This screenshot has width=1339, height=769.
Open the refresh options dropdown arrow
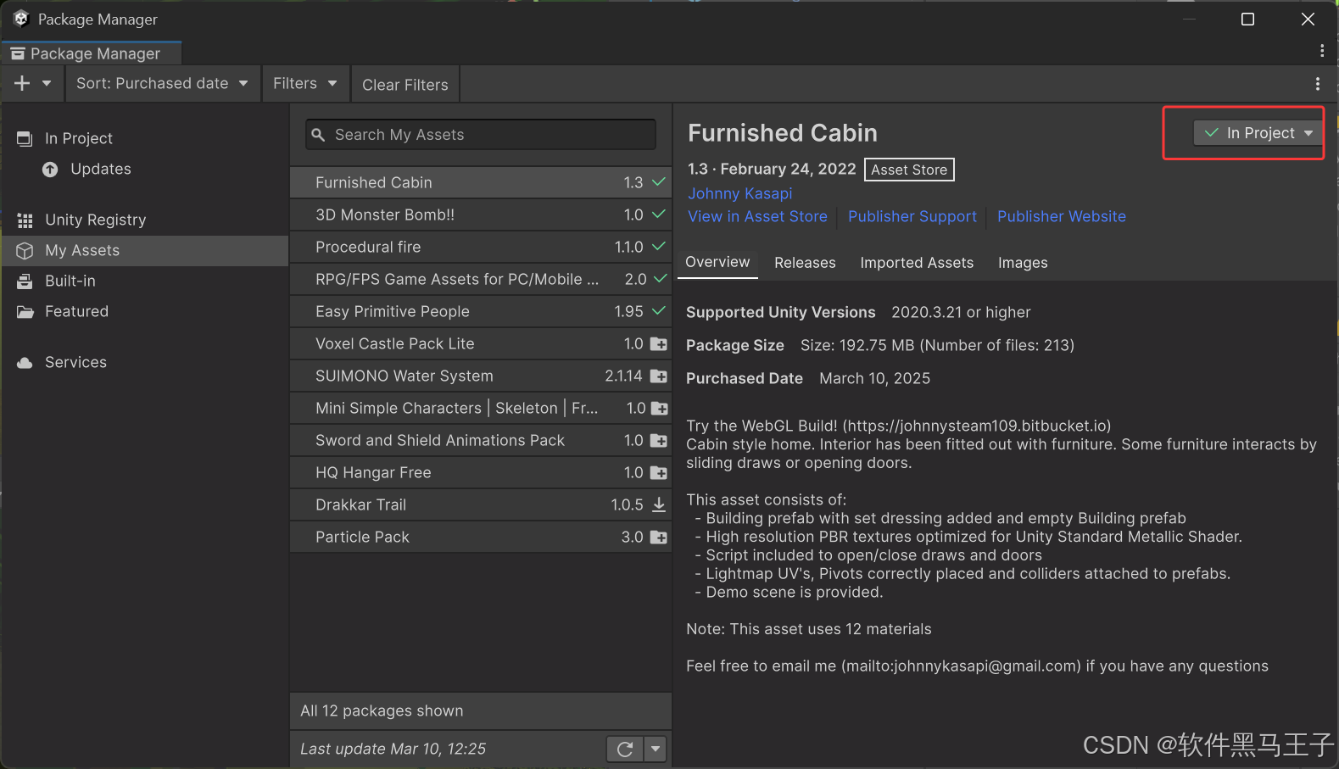pos(655,749)
